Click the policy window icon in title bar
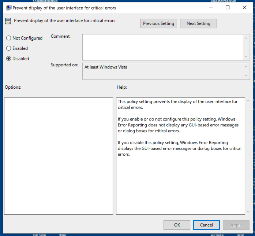This screenshot has width=255, height=236. tap(8, 8)
